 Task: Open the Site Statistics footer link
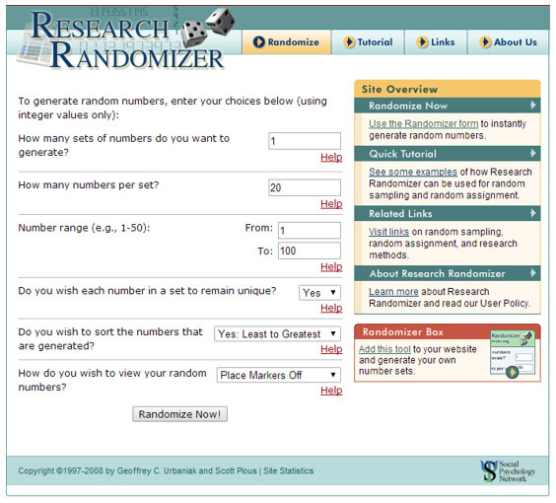pyautogui.click(x=288, y=471)
